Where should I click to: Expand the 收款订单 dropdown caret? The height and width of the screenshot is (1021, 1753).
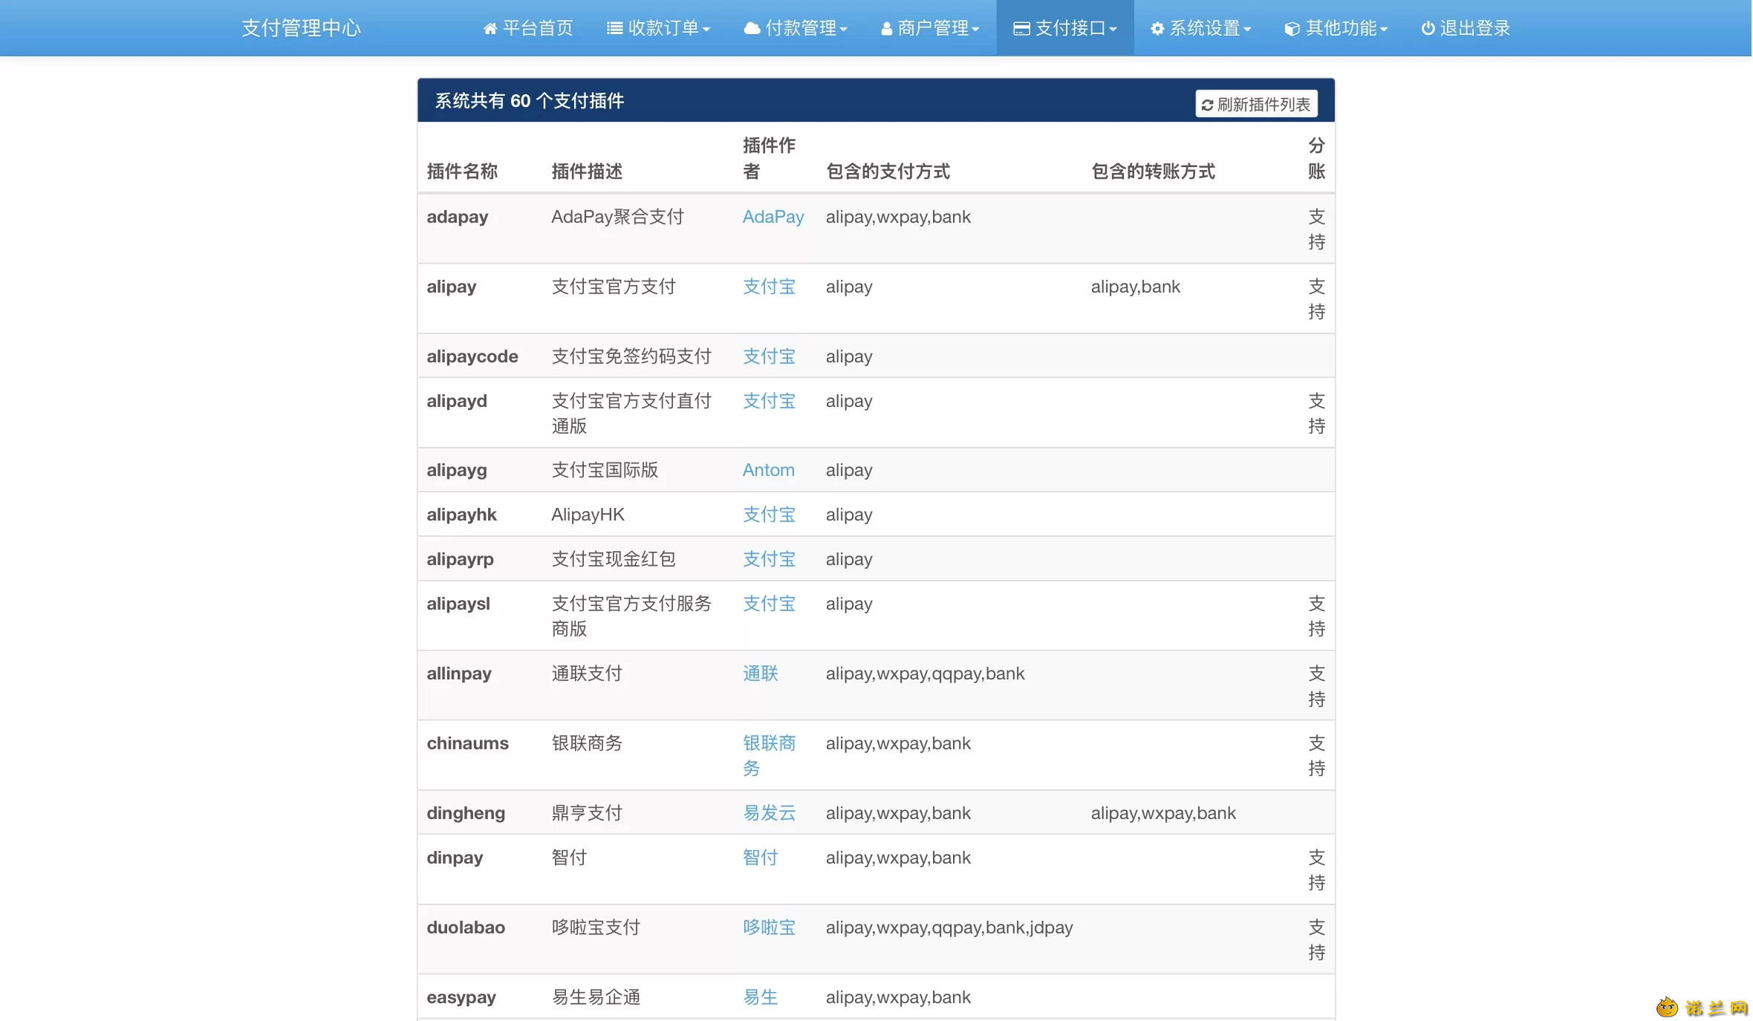click(706, 30)
